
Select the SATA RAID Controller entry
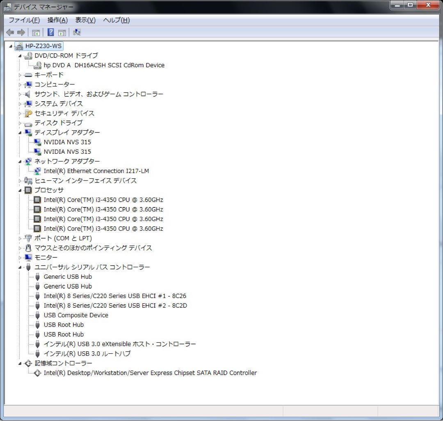pyautogui.click(x=150, y=373)
